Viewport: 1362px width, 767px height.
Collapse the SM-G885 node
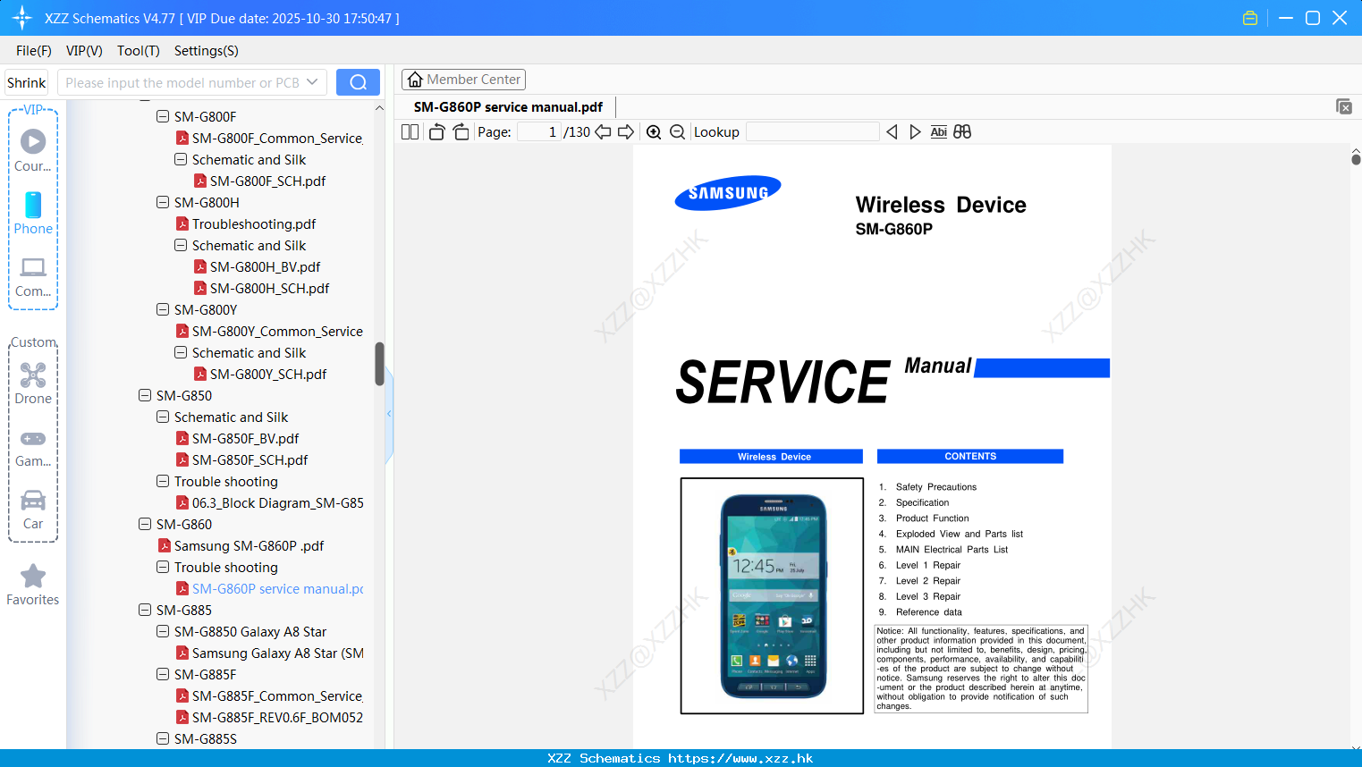(x=145, y=610)
